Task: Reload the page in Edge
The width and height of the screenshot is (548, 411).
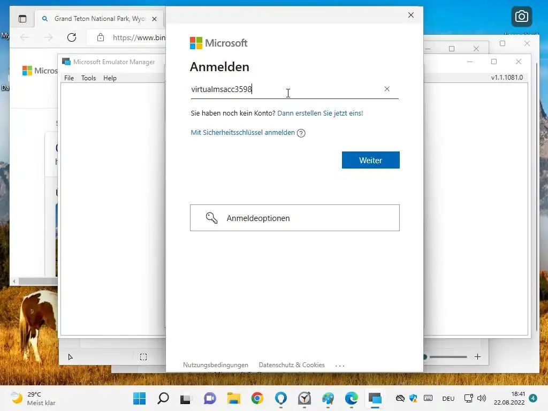Action: (x=72, y=37)
